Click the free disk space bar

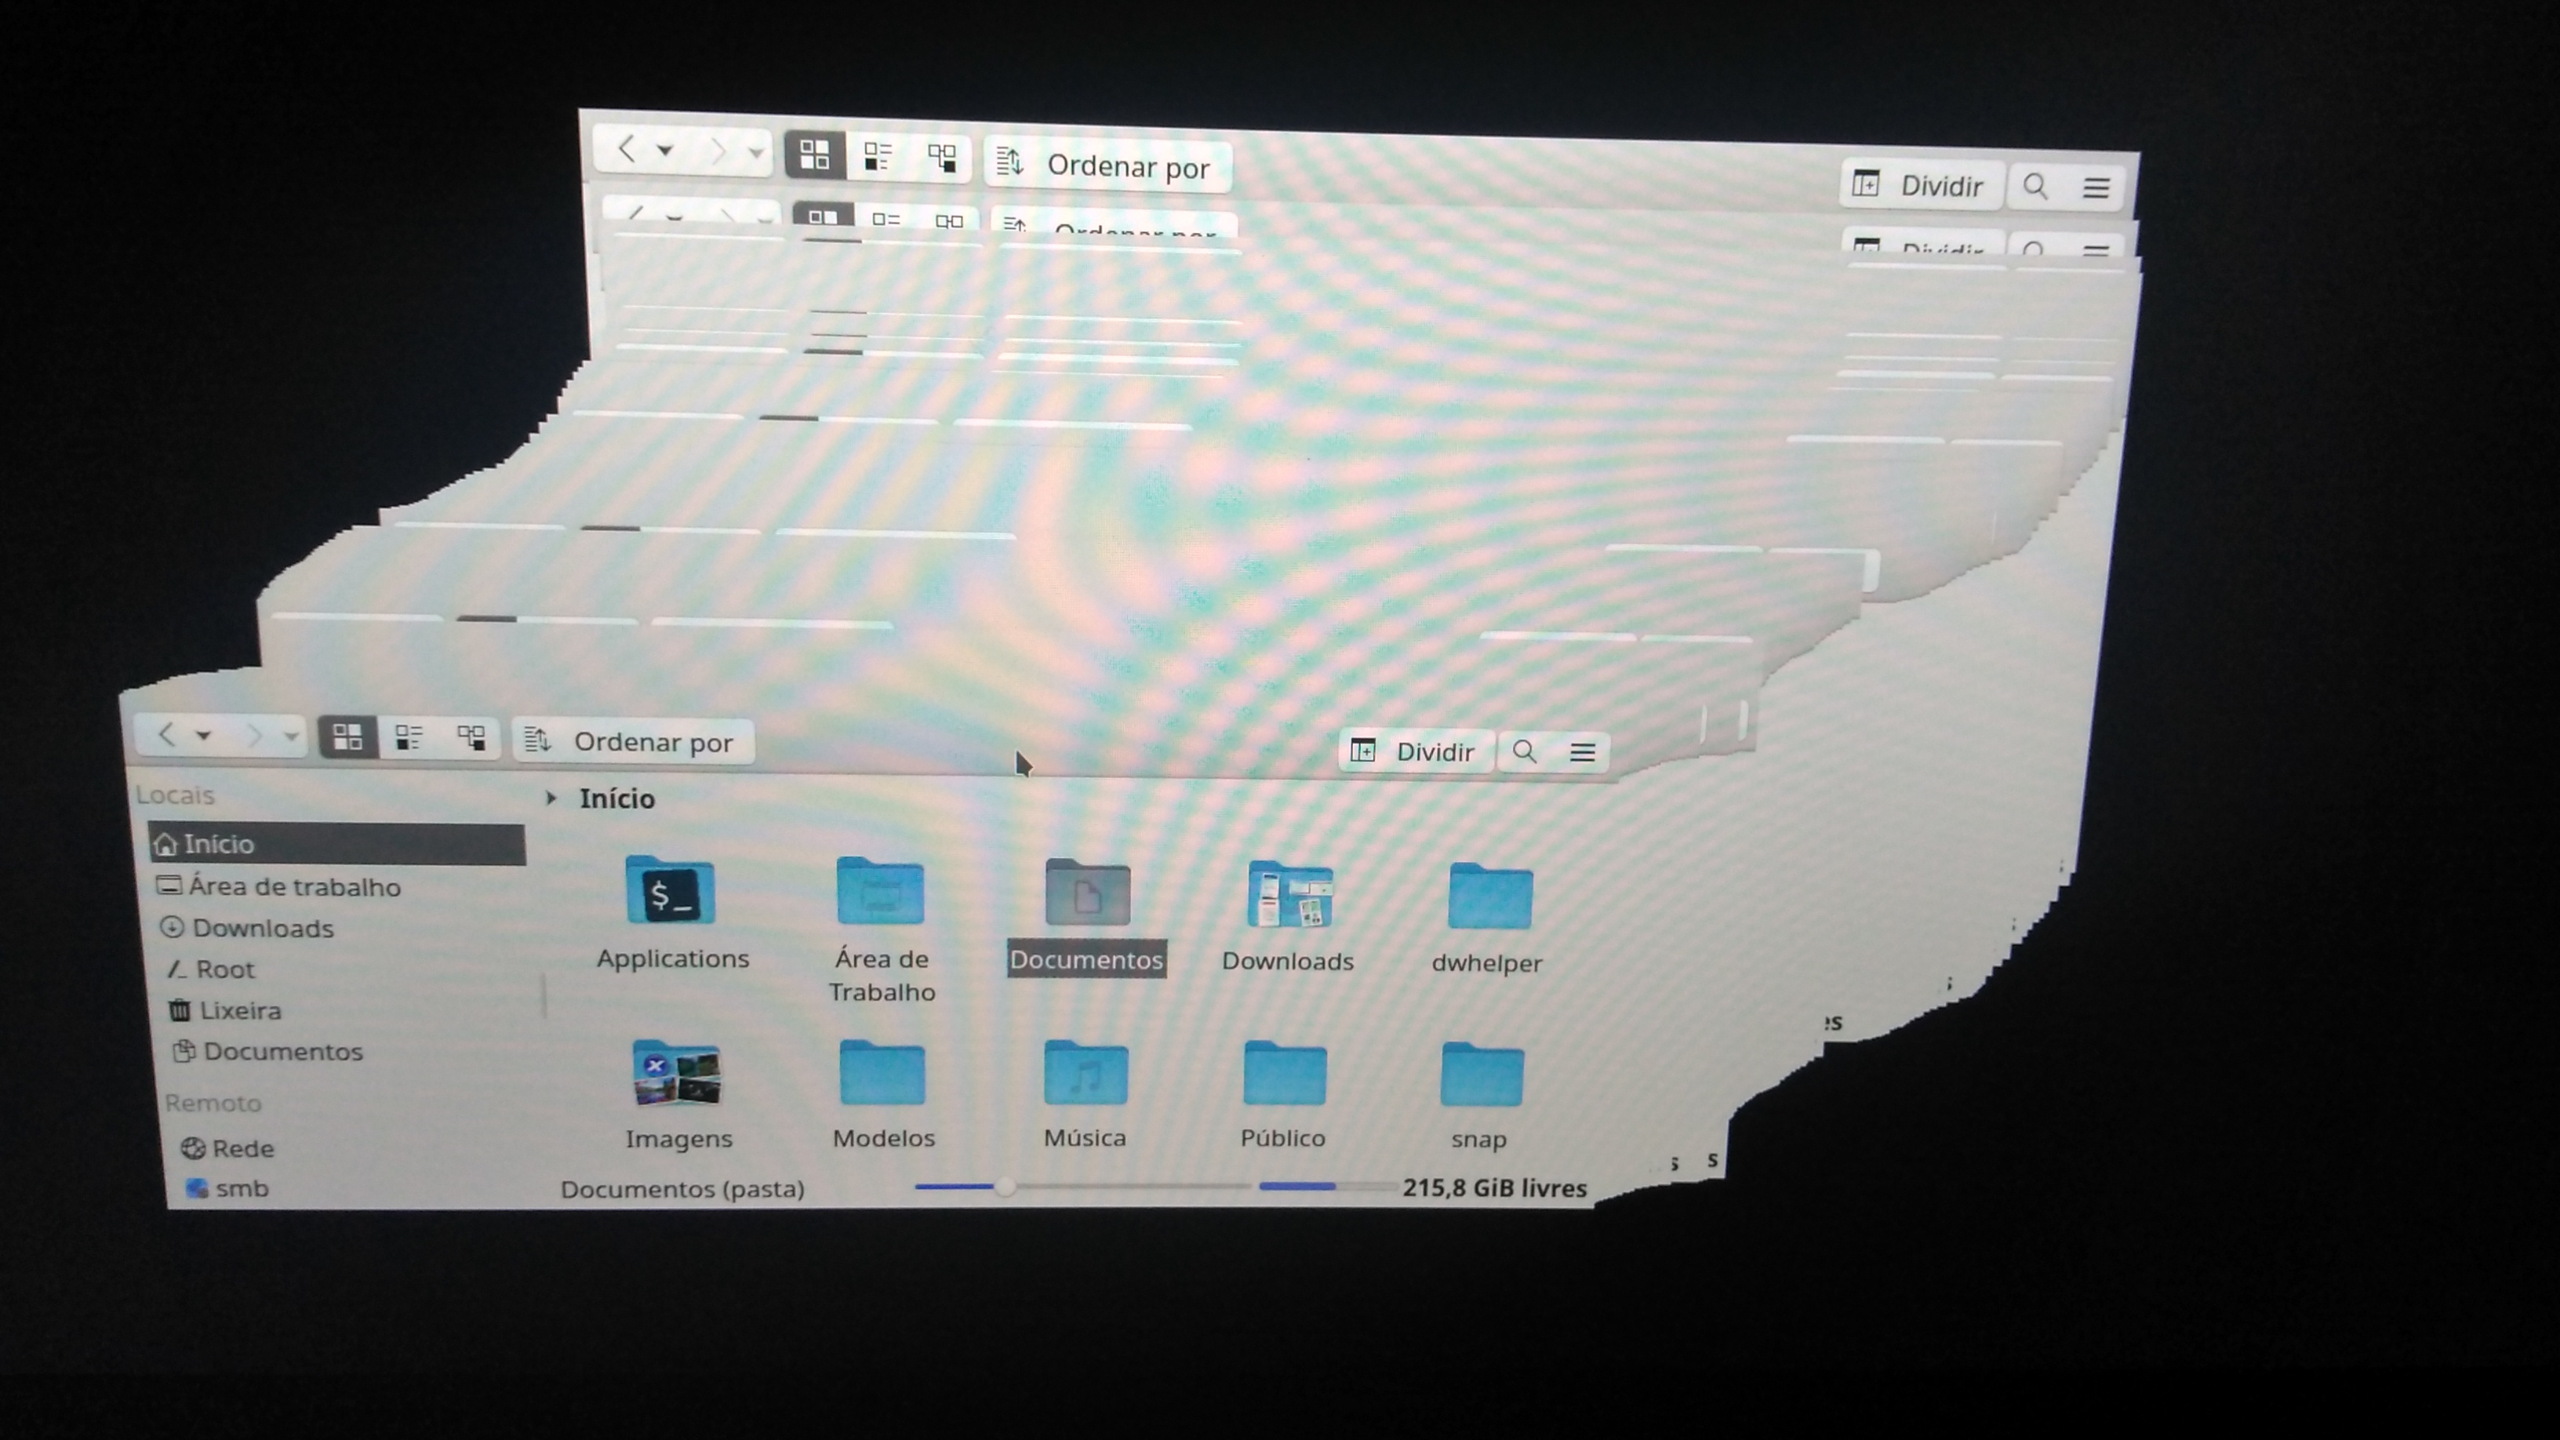click(1327, 1187)
